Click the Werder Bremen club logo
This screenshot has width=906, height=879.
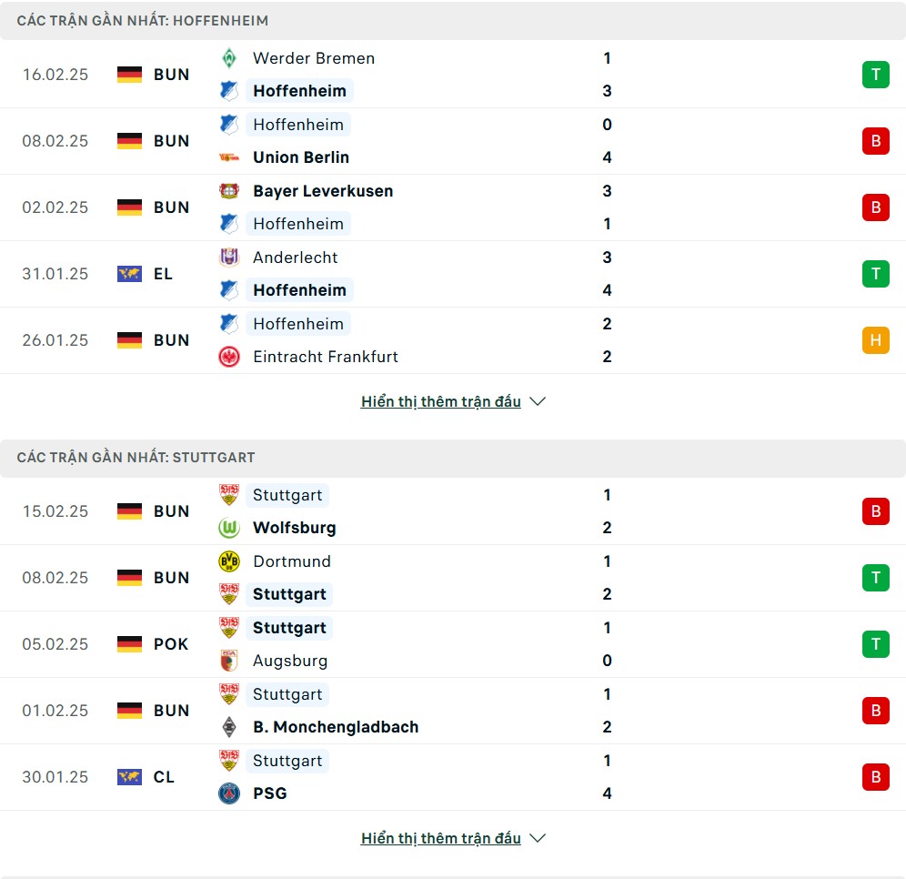point(229,58)
